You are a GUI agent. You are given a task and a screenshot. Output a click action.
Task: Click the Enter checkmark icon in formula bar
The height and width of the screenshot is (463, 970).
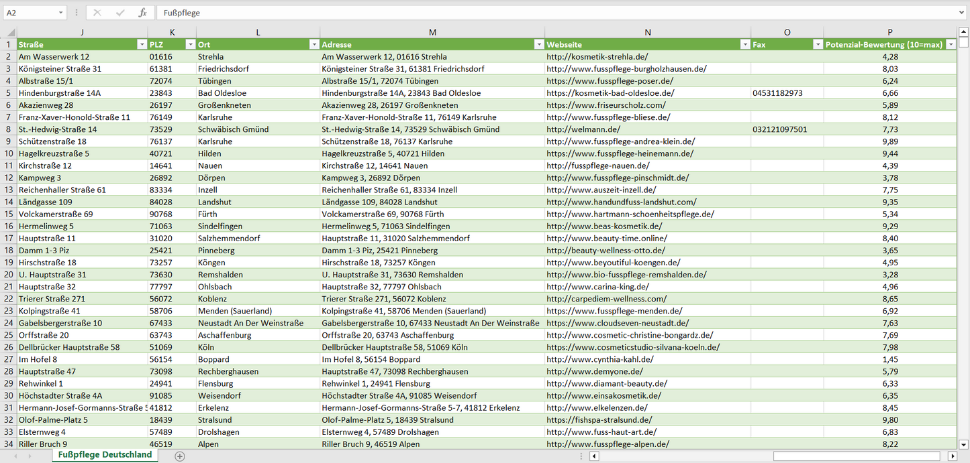(120, 13)
